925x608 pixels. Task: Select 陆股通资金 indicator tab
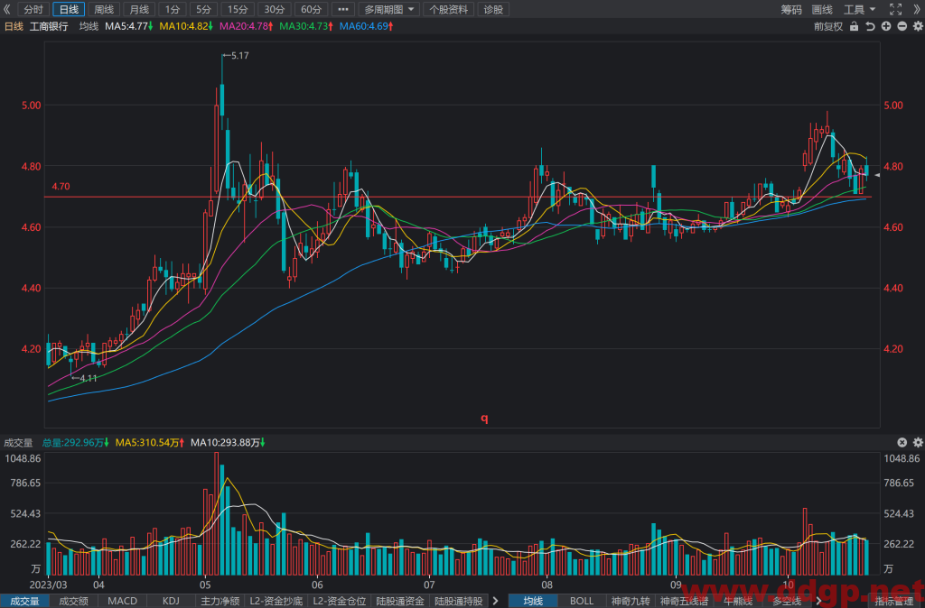pyautogui.click(x=400, y=601)
